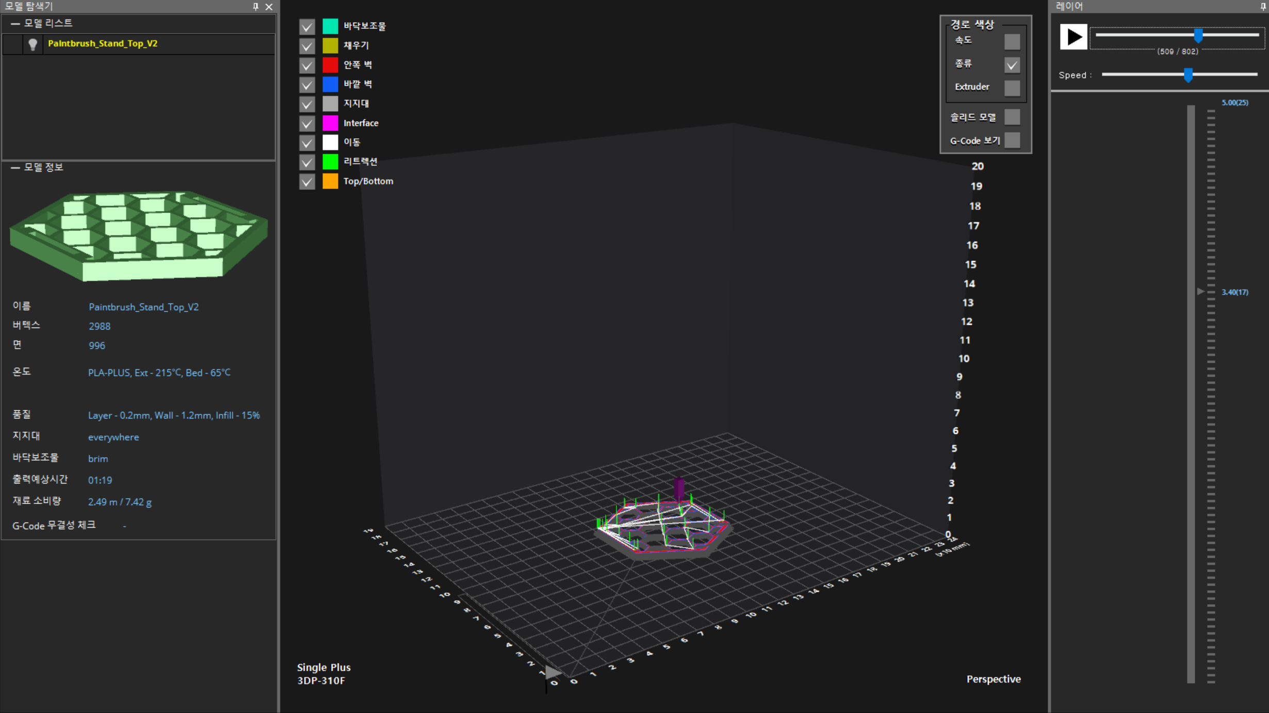Click the Top/Bottom orange color swatch
The width and height of the screenshot is (1269, 713).
click(330, 181)
